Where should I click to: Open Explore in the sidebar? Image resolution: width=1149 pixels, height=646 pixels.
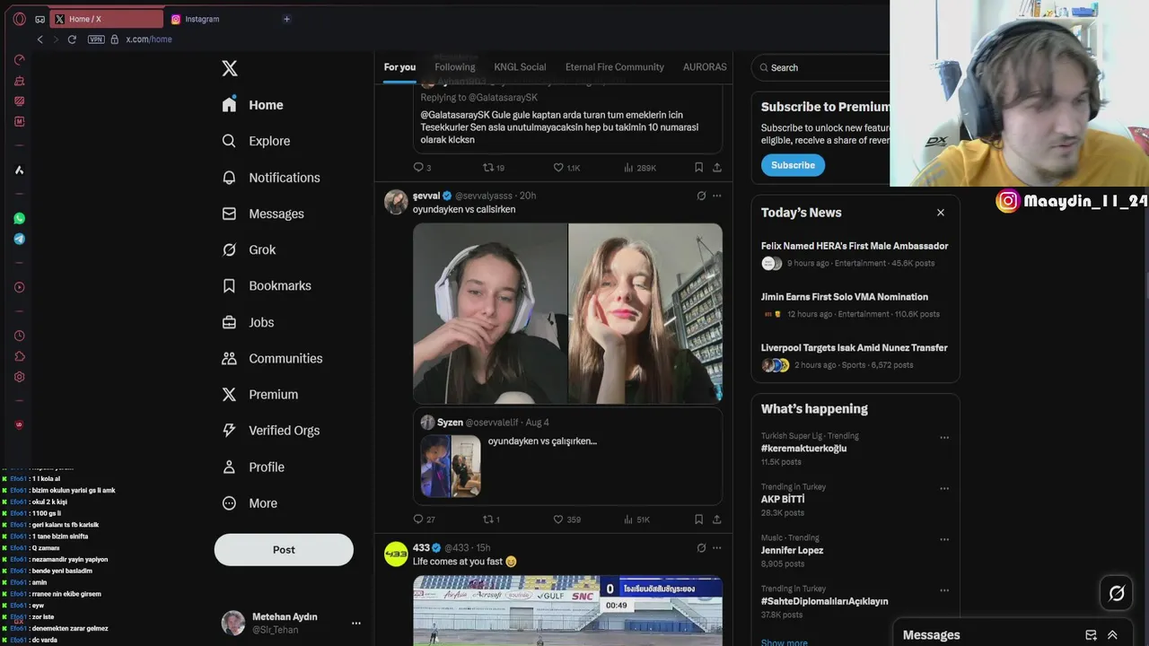pyautogui.click(x=257, y=141)
